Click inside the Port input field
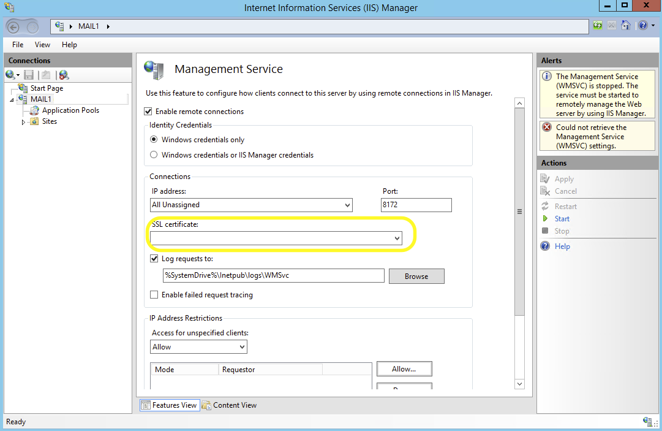The height and width of the screenshot is (431, 662). (416, 205)
